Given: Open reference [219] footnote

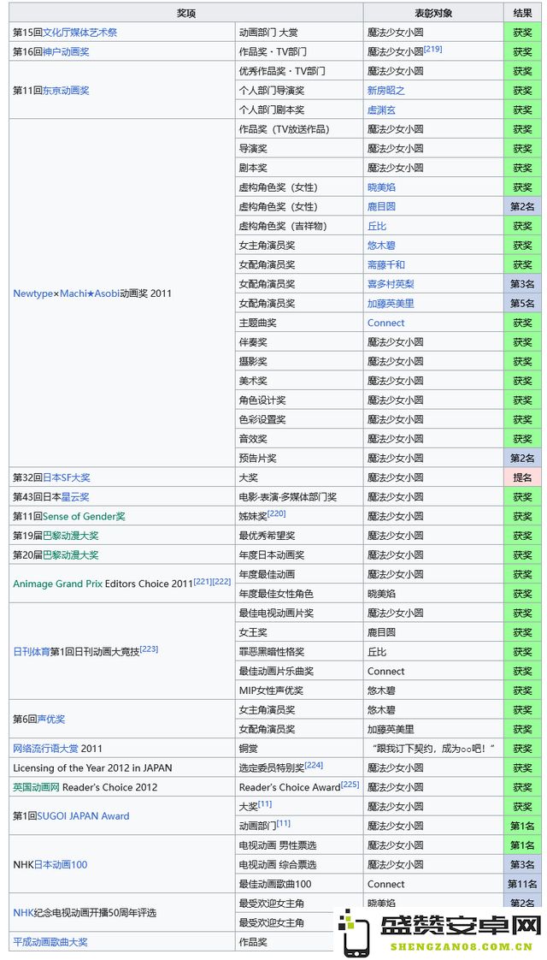Looking at the screenshot, I should point(432,49).
